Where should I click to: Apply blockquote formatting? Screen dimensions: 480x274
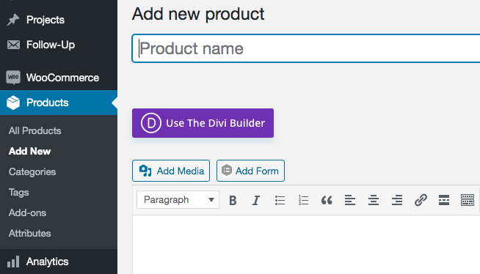[x=327, y=201]
